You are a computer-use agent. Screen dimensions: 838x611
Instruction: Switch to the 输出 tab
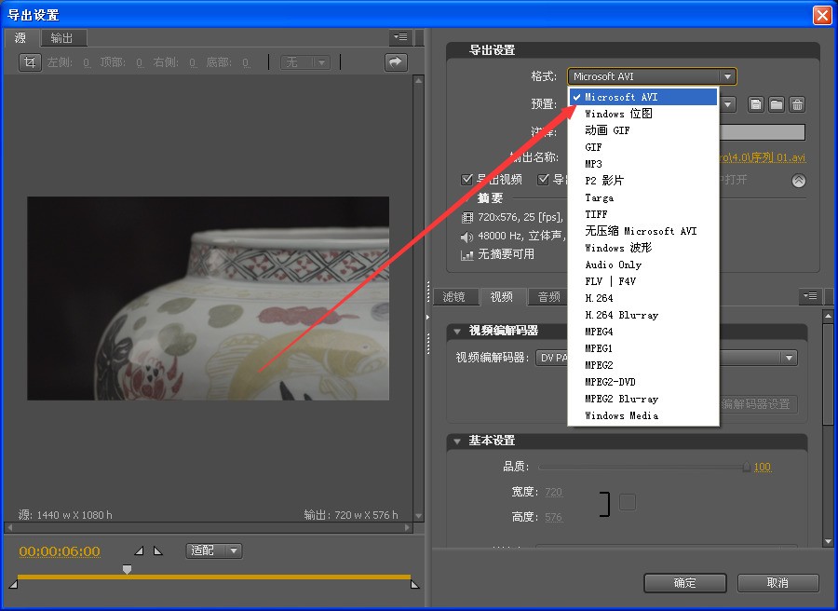click(x=61, y=38)
